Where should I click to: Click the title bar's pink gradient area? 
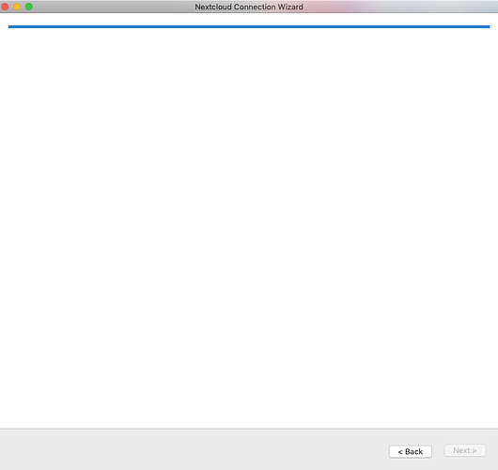click(334, 7)
